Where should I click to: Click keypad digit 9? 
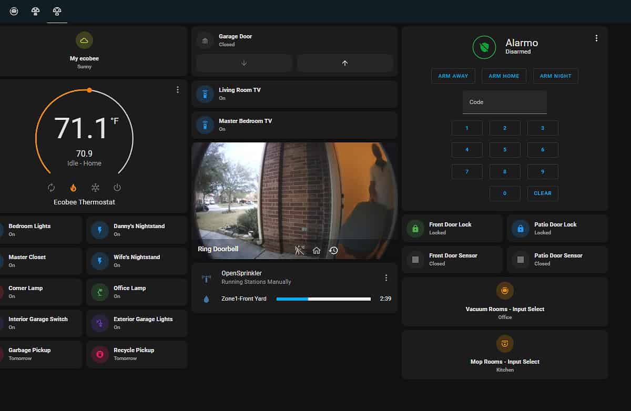[543, 172]
